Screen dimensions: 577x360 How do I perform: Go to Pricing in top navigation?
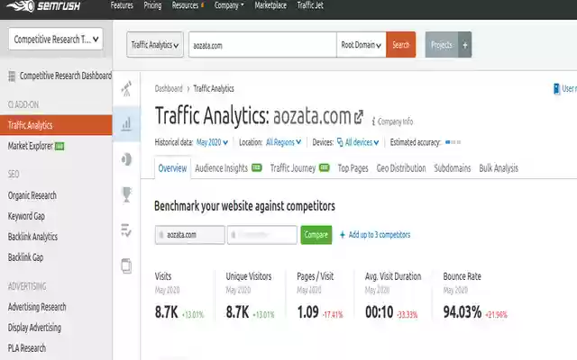[x=152, y=5]
